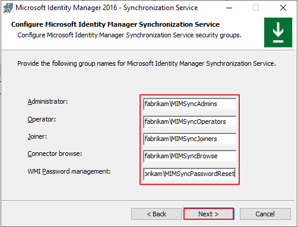Click the Connector browse label
The width and height of the screenshot is (298, 227).
(x=55, y=154)
